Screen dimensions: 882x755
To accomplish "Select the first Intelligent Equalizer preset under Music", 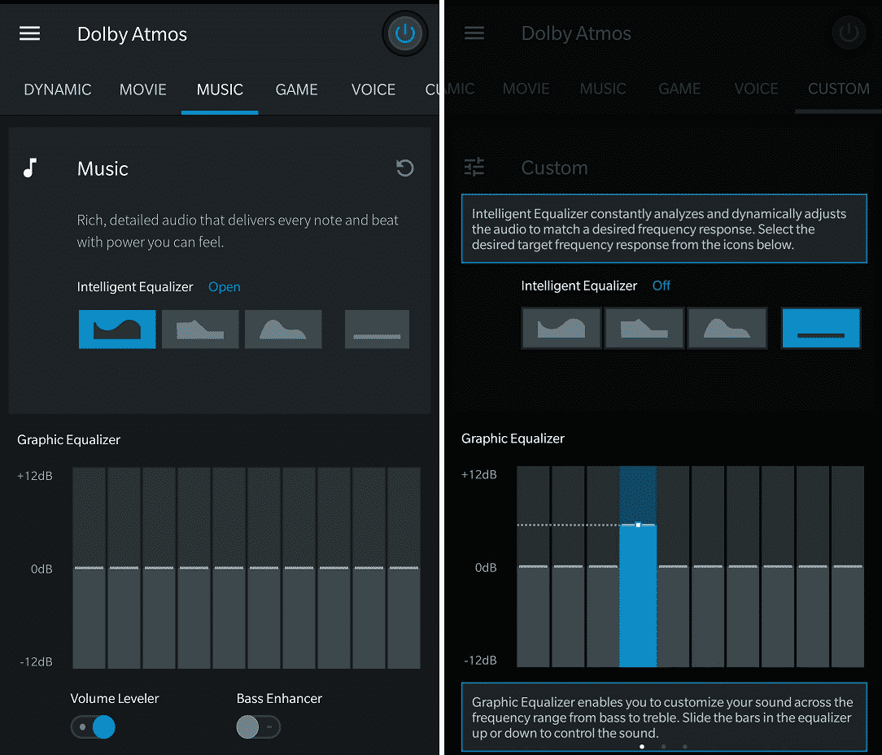I will [117, 329].
